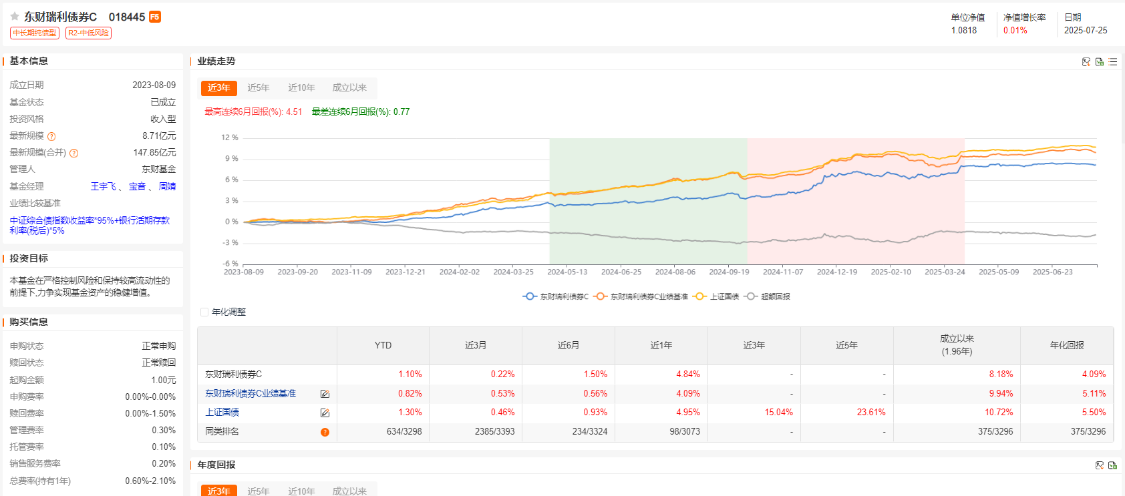Click 最差连续6月回报 0.77 text
1125x496 pixels.
(361, 112)
